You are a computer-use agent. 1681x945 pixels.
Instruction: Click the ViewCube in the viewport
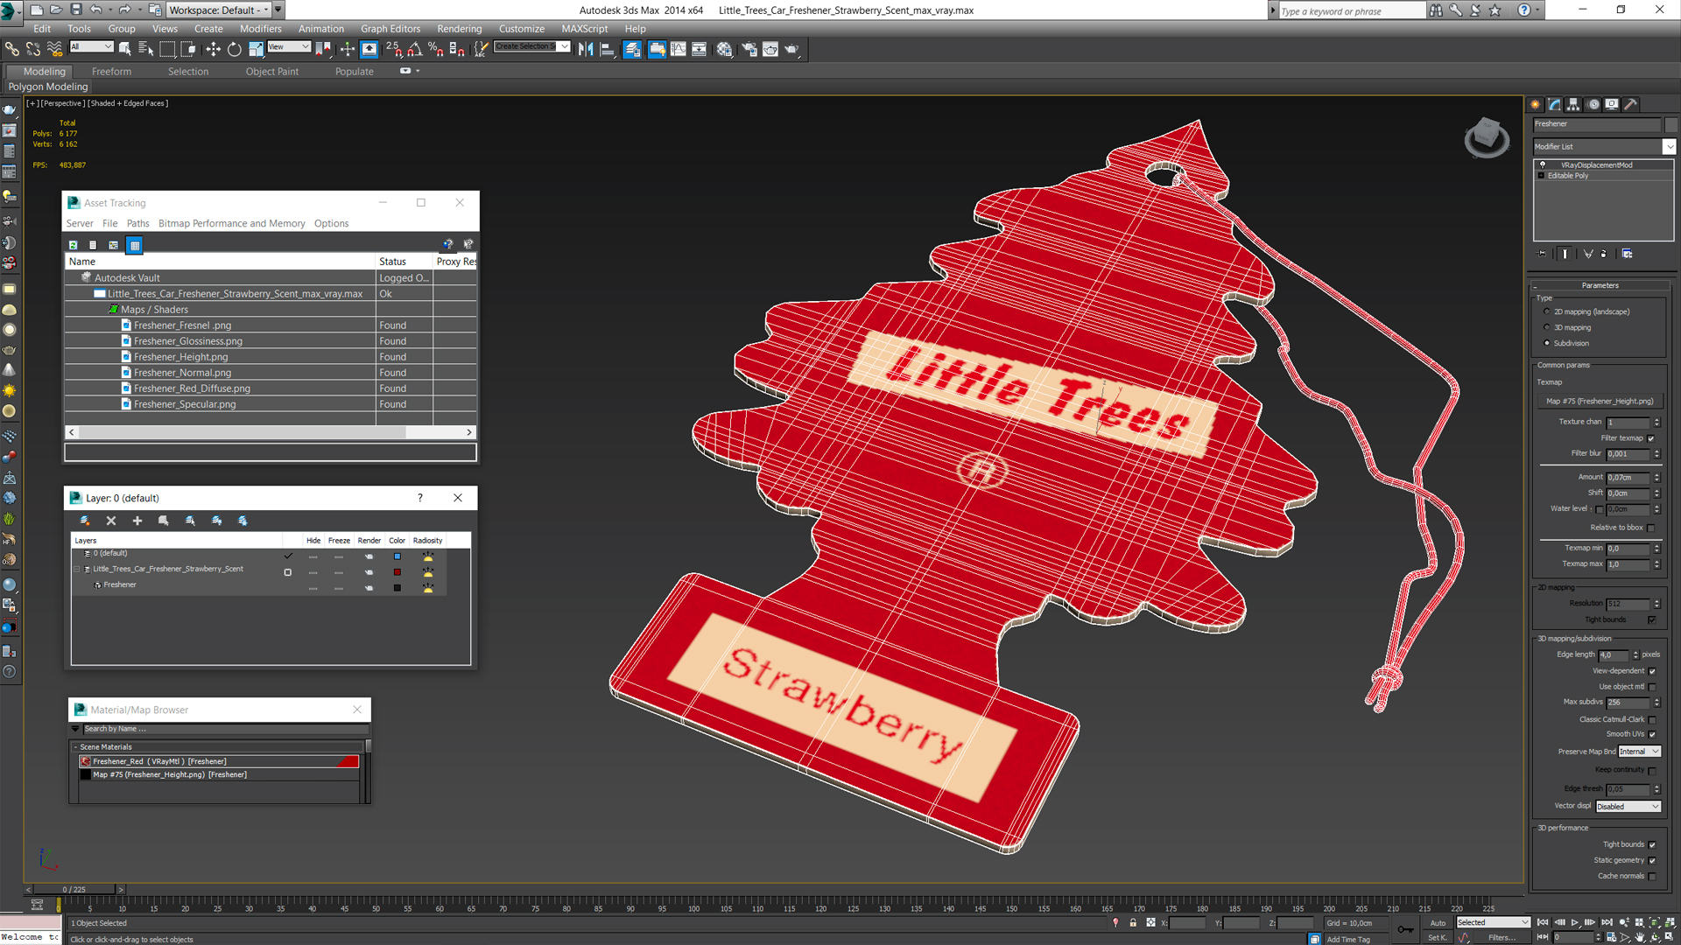tap(1487, 137)
